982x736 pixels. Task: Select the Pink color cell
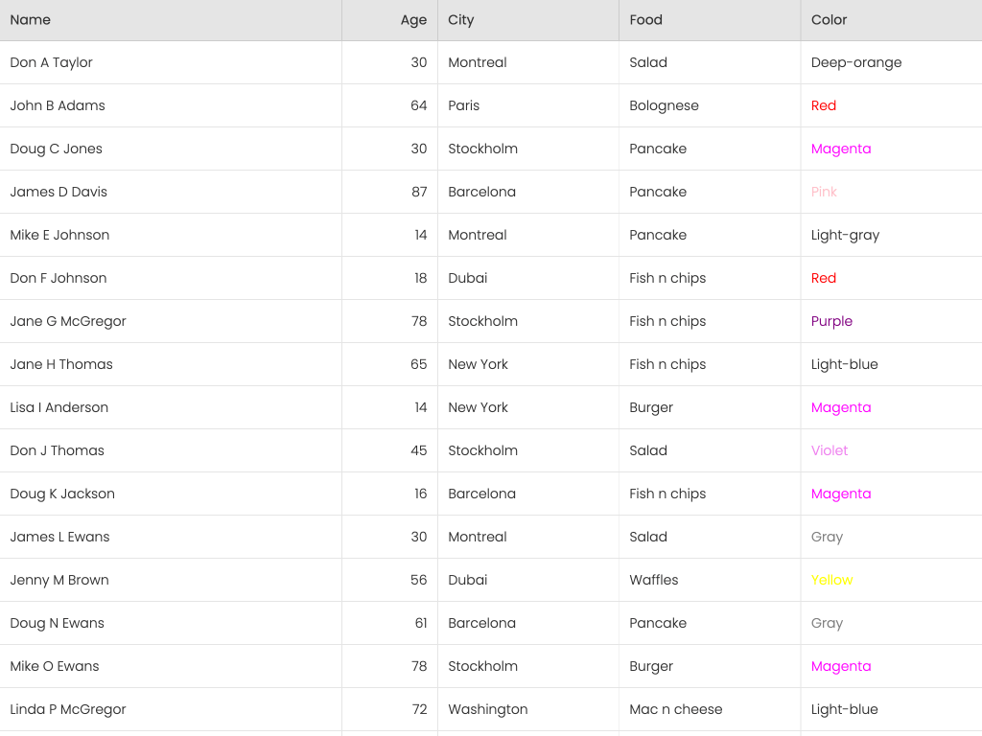(824, 192)
